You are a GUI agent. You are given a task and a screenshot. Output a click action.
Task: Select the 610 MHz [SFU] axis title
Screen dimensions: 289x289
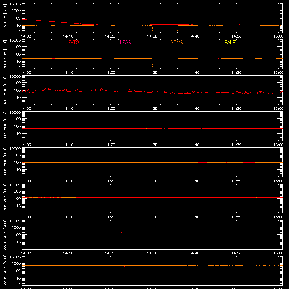(x=5, y=90)
